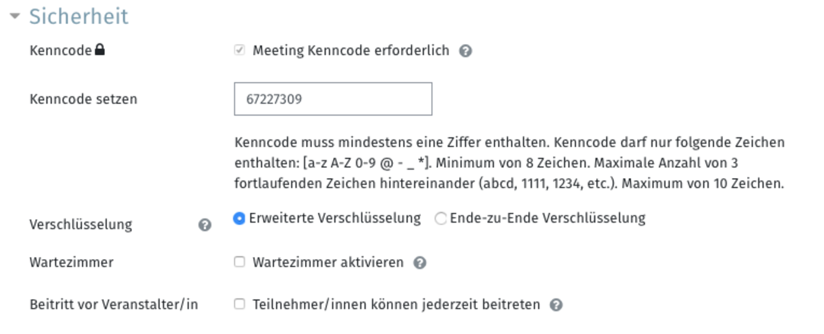Click the Sicherheit section heading
The image size is (824, 334).
click(x=78, y=16)
